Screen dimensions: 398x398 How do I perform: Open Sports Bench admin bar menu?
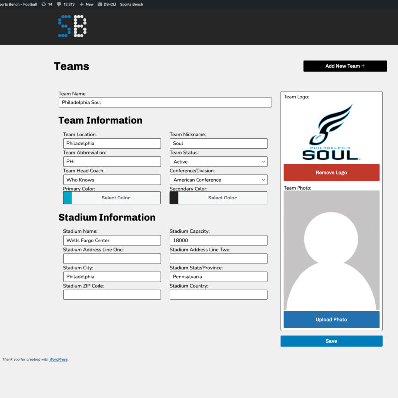click(131, 4)
